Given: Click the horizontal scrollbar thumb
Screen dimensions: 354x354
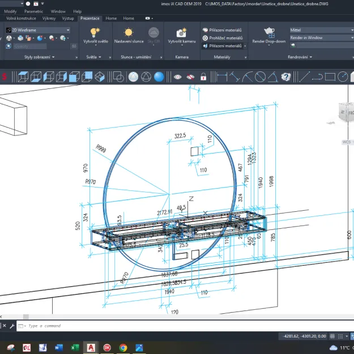Looking at the screenshot, I should 26,317.
